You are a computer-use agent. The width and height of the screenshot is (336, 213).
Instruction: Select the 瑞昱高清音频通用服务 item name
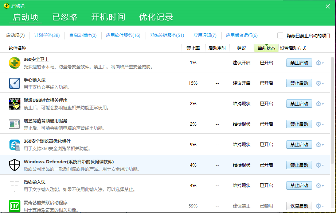click(46, 121)
